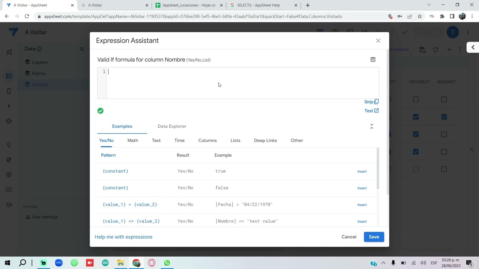Switch to the Examples tab
This screenshot has height=269, width=479.
(122, 126)
